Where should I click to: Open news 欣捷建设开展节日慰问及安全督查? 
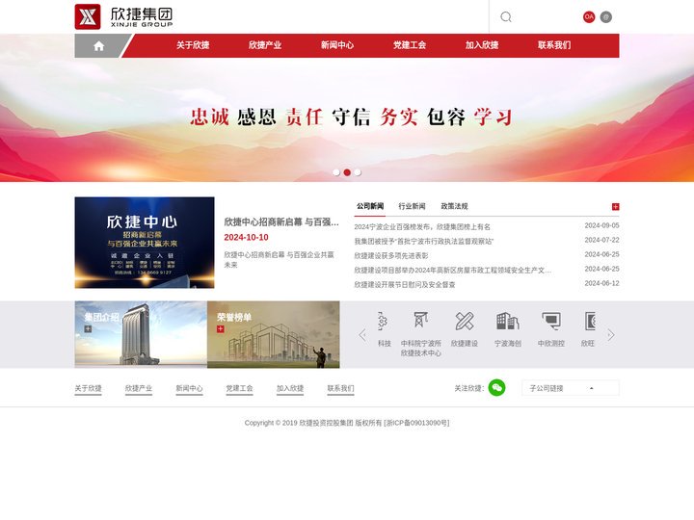point(405,284)
